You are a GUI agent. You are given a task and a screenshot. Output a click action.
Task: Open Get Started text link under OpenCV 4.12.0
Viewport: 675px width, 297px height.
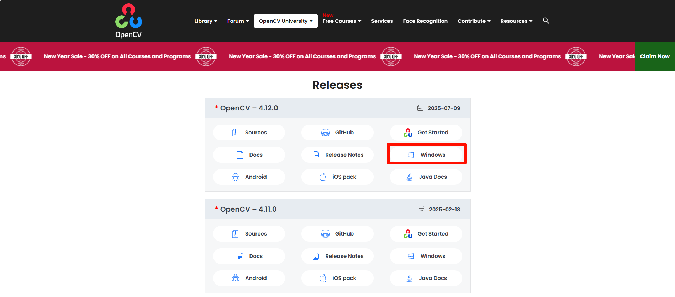point(433,133)
